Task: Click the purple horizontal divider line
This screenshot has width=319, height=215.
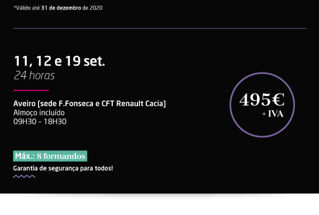Action: 160,28
